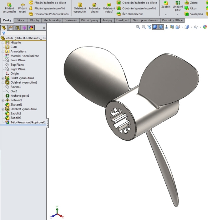Toggle the view display style cube button
Image resolution: width=208 pixels, height=220 pixels.
click(161, 27)
